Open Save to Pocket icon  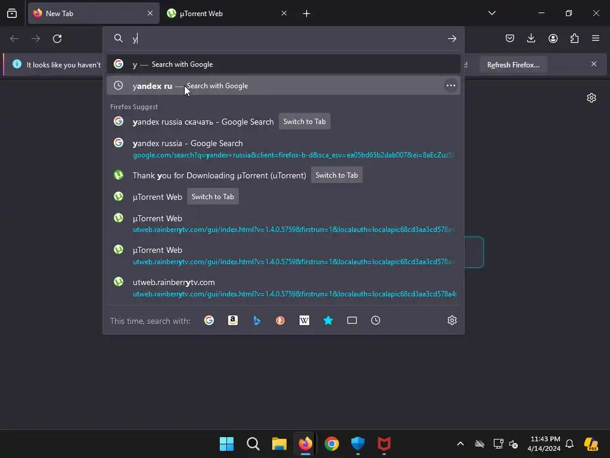pos(510,38)
